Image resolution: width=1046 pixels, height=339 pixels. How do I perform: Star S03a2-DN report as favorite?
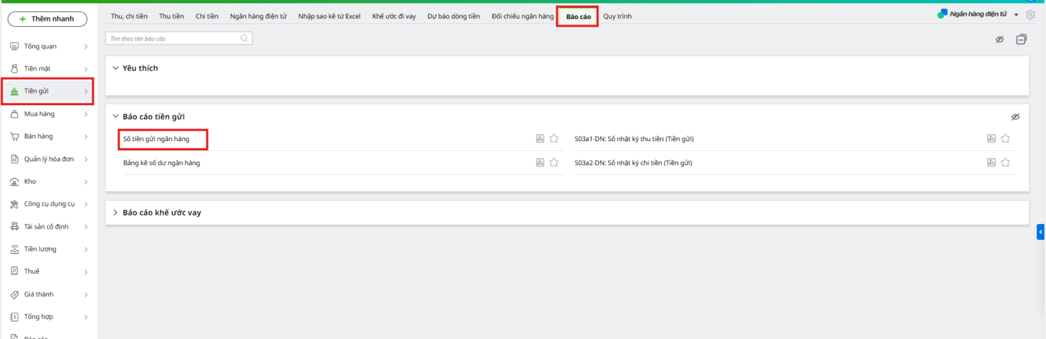tap(1005, 163)
